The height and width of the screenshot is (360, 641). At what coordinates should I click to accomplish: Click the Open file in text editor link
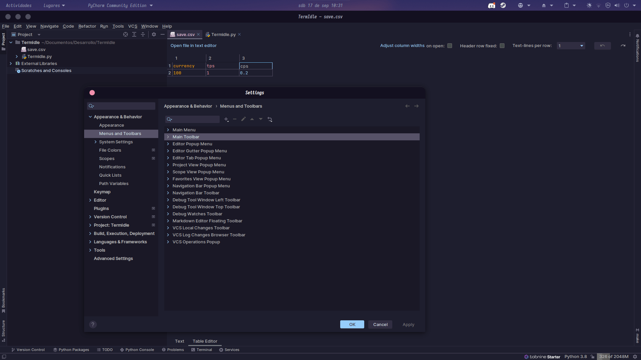pyautogui.click(x=193, y=46)
